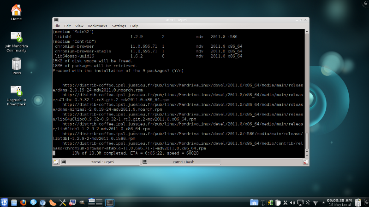Close the current Konsole tab
Viewport: 369px width, 207px height.
coord(305,162)
